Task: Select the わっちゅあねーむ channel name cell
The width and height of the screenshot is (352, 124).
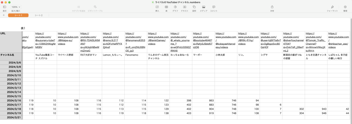Action: [x=181, y=57]
